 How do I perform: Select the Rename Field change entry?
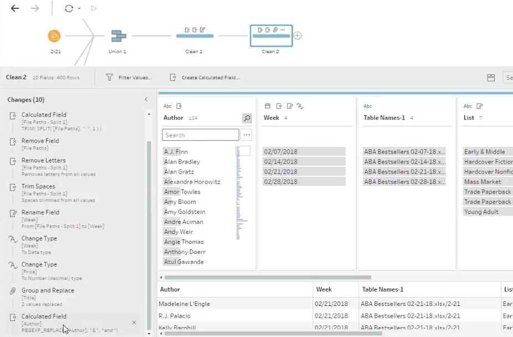click(x=40, y=212)
